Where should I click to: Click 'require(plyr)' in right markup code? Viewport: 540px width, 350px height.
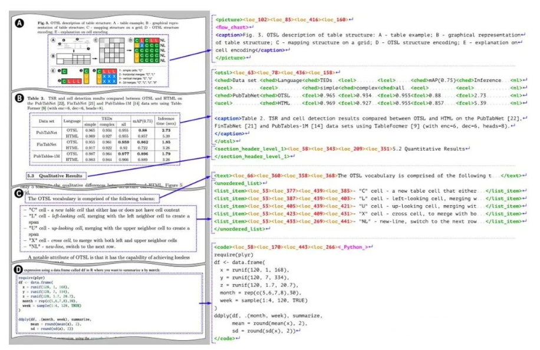(233, 255)
